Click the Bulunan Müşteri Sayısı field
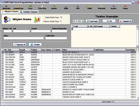 [55, 21]
